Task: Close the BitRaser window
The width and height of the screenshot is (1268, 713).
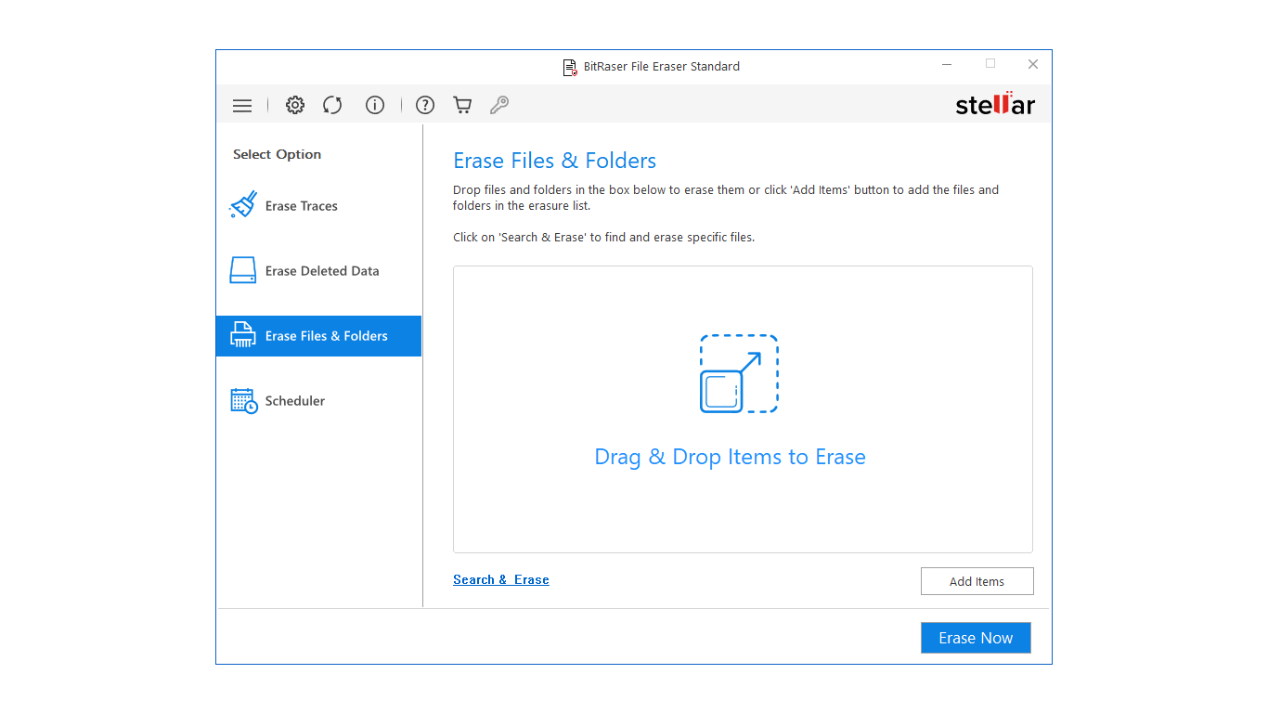Action: coord(1033,65)
